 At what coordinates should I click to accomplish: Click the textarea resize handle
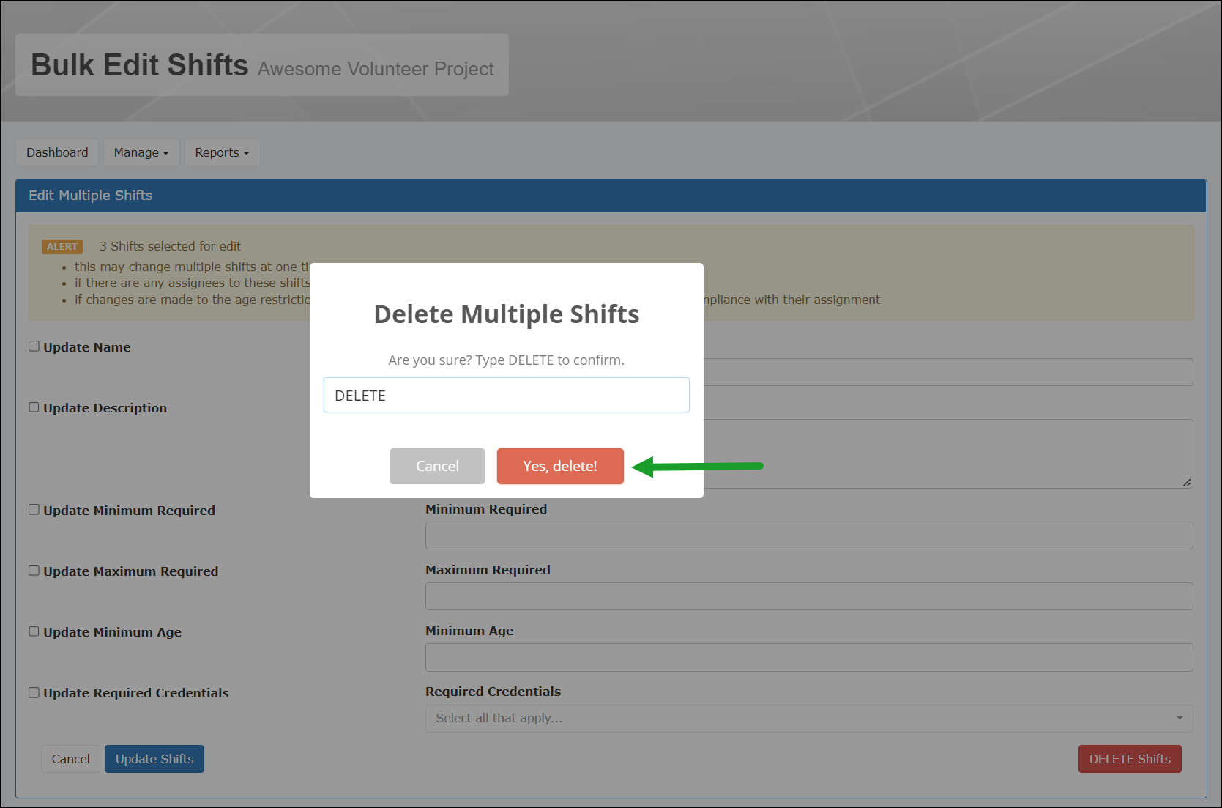click(1187, 482)
